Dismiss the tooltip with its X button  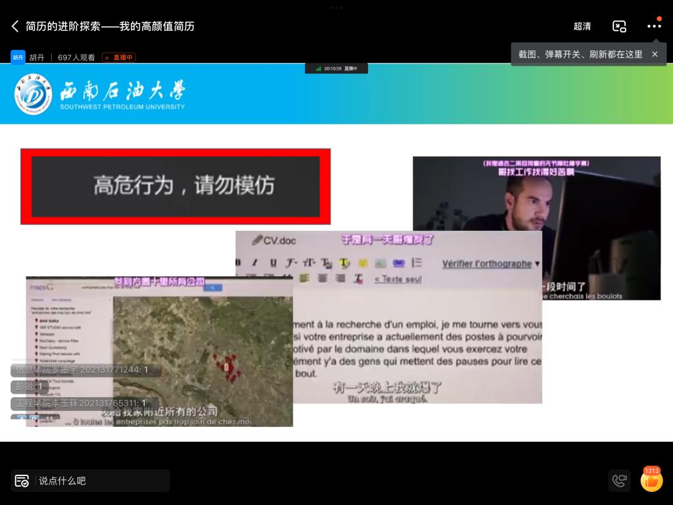655,55
